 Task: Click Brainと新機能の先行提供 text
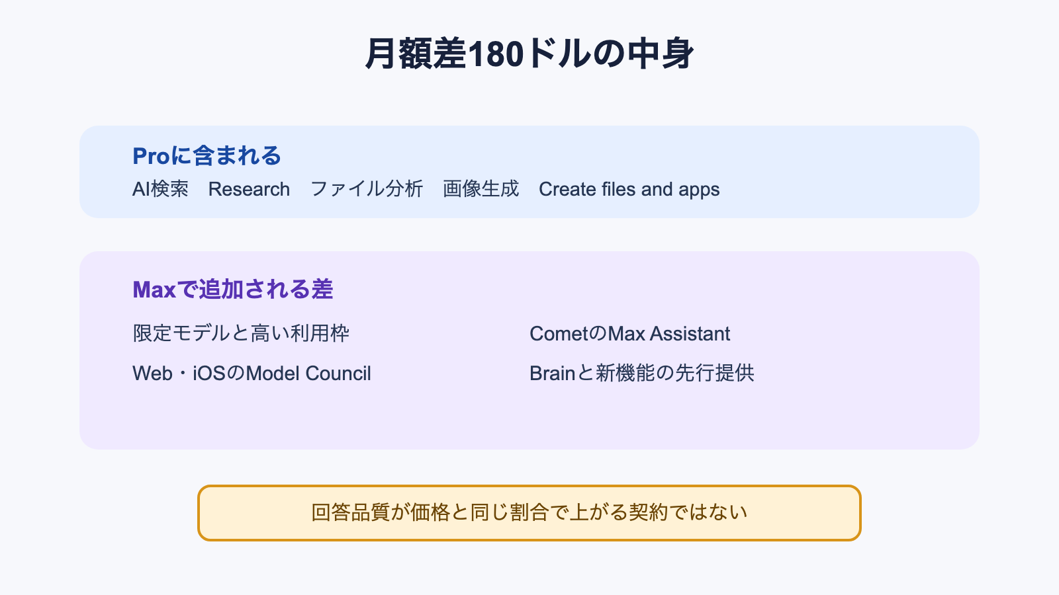(x=641, y=373)
